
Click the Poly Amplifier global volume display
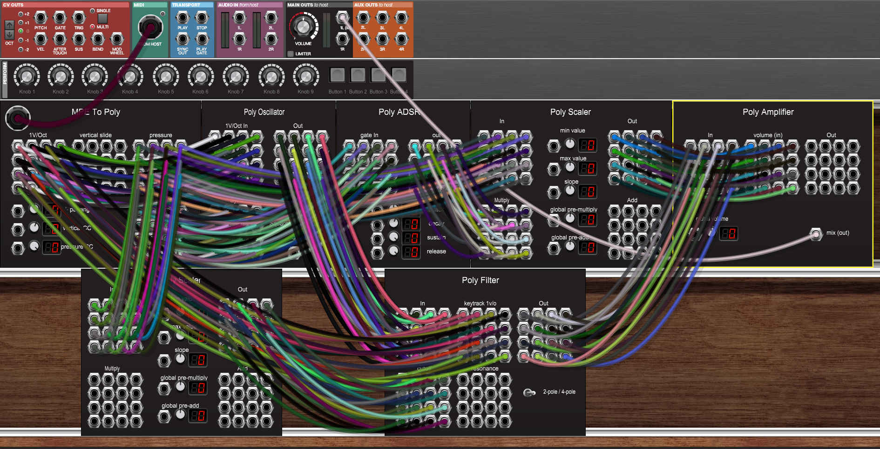pyautogui.click(x=729, y=233)
